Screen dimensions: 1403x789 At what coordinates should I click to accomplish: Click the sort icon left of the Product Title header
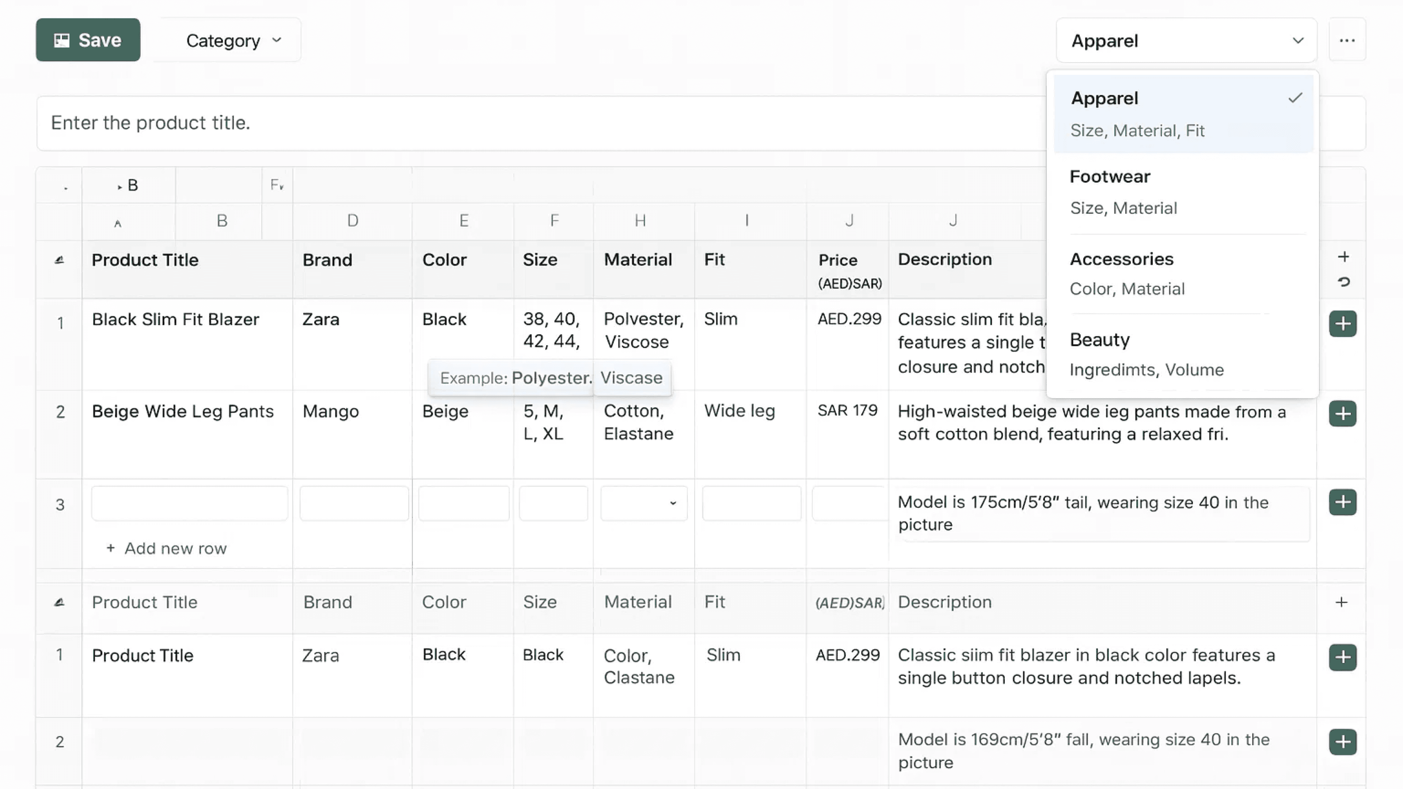click(59, 260)
